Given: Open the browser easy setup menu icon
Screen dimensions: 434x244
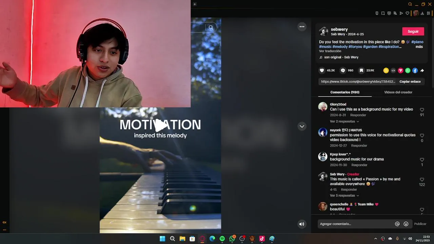Looking at the screenshot, I should tap(428, 13).
